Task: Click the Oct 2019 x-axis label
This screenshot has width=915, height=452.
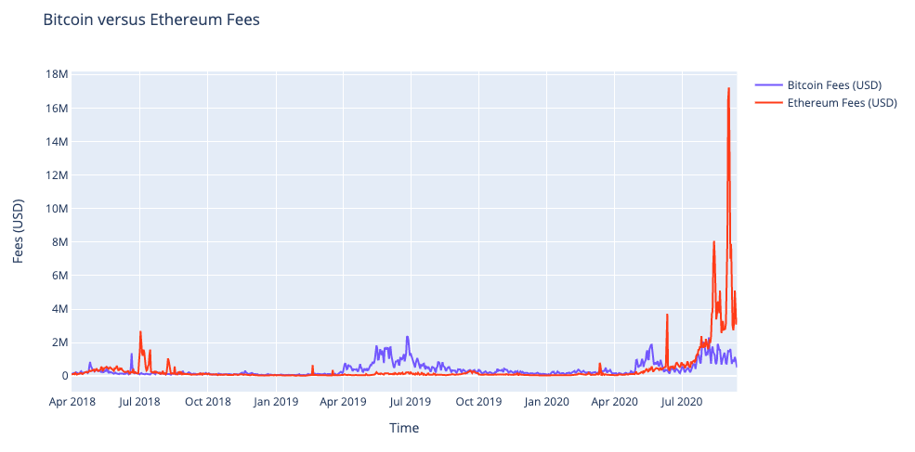Action: click(479, 402)
